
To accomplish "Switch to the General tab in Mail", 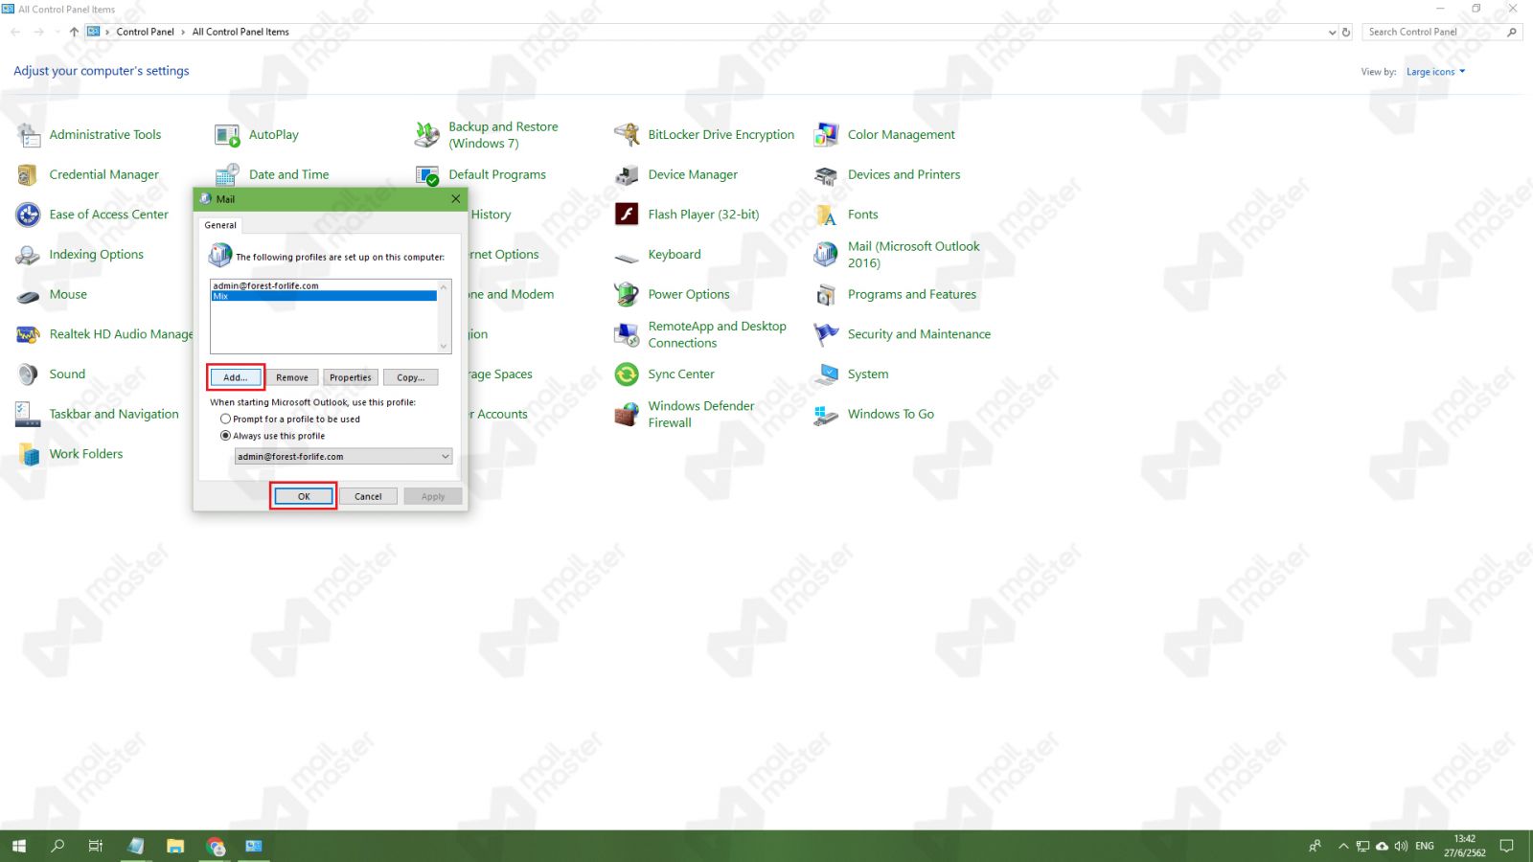I will click(x=220, y=225).
